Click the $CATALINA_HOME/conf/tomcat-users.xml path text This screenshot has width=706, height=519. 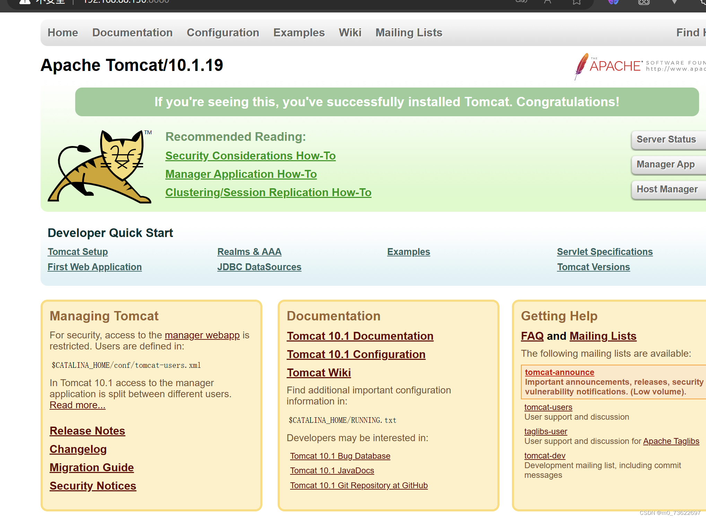point(126,365)
